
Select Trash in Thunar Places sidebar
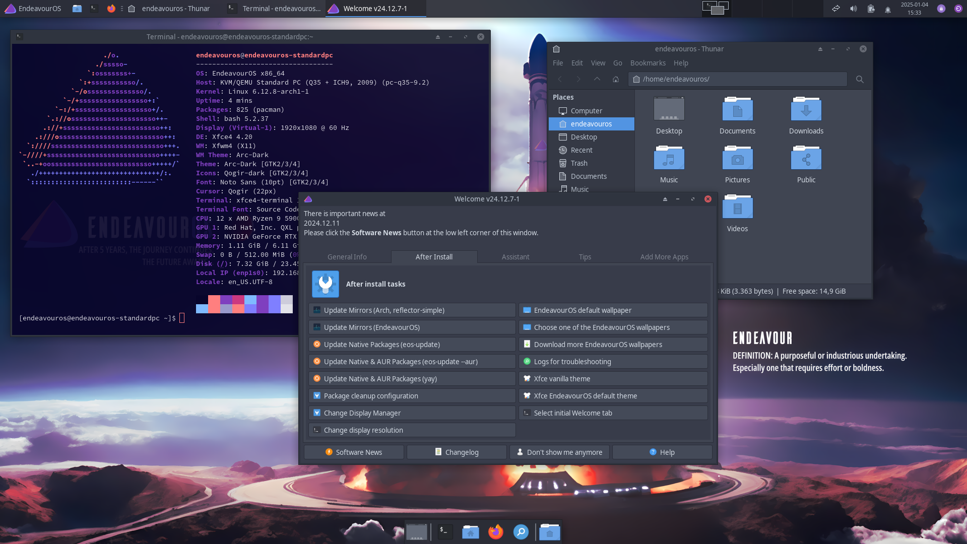(591, 163)
